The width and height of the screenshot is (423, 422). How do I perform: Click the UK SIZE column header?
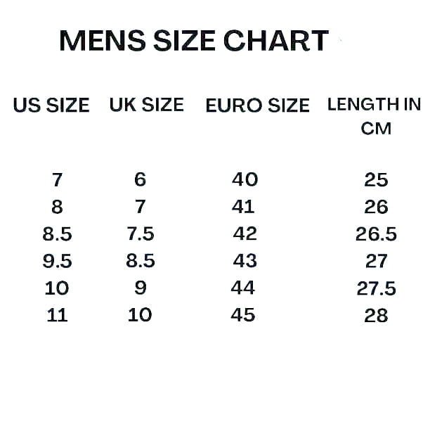146,105
